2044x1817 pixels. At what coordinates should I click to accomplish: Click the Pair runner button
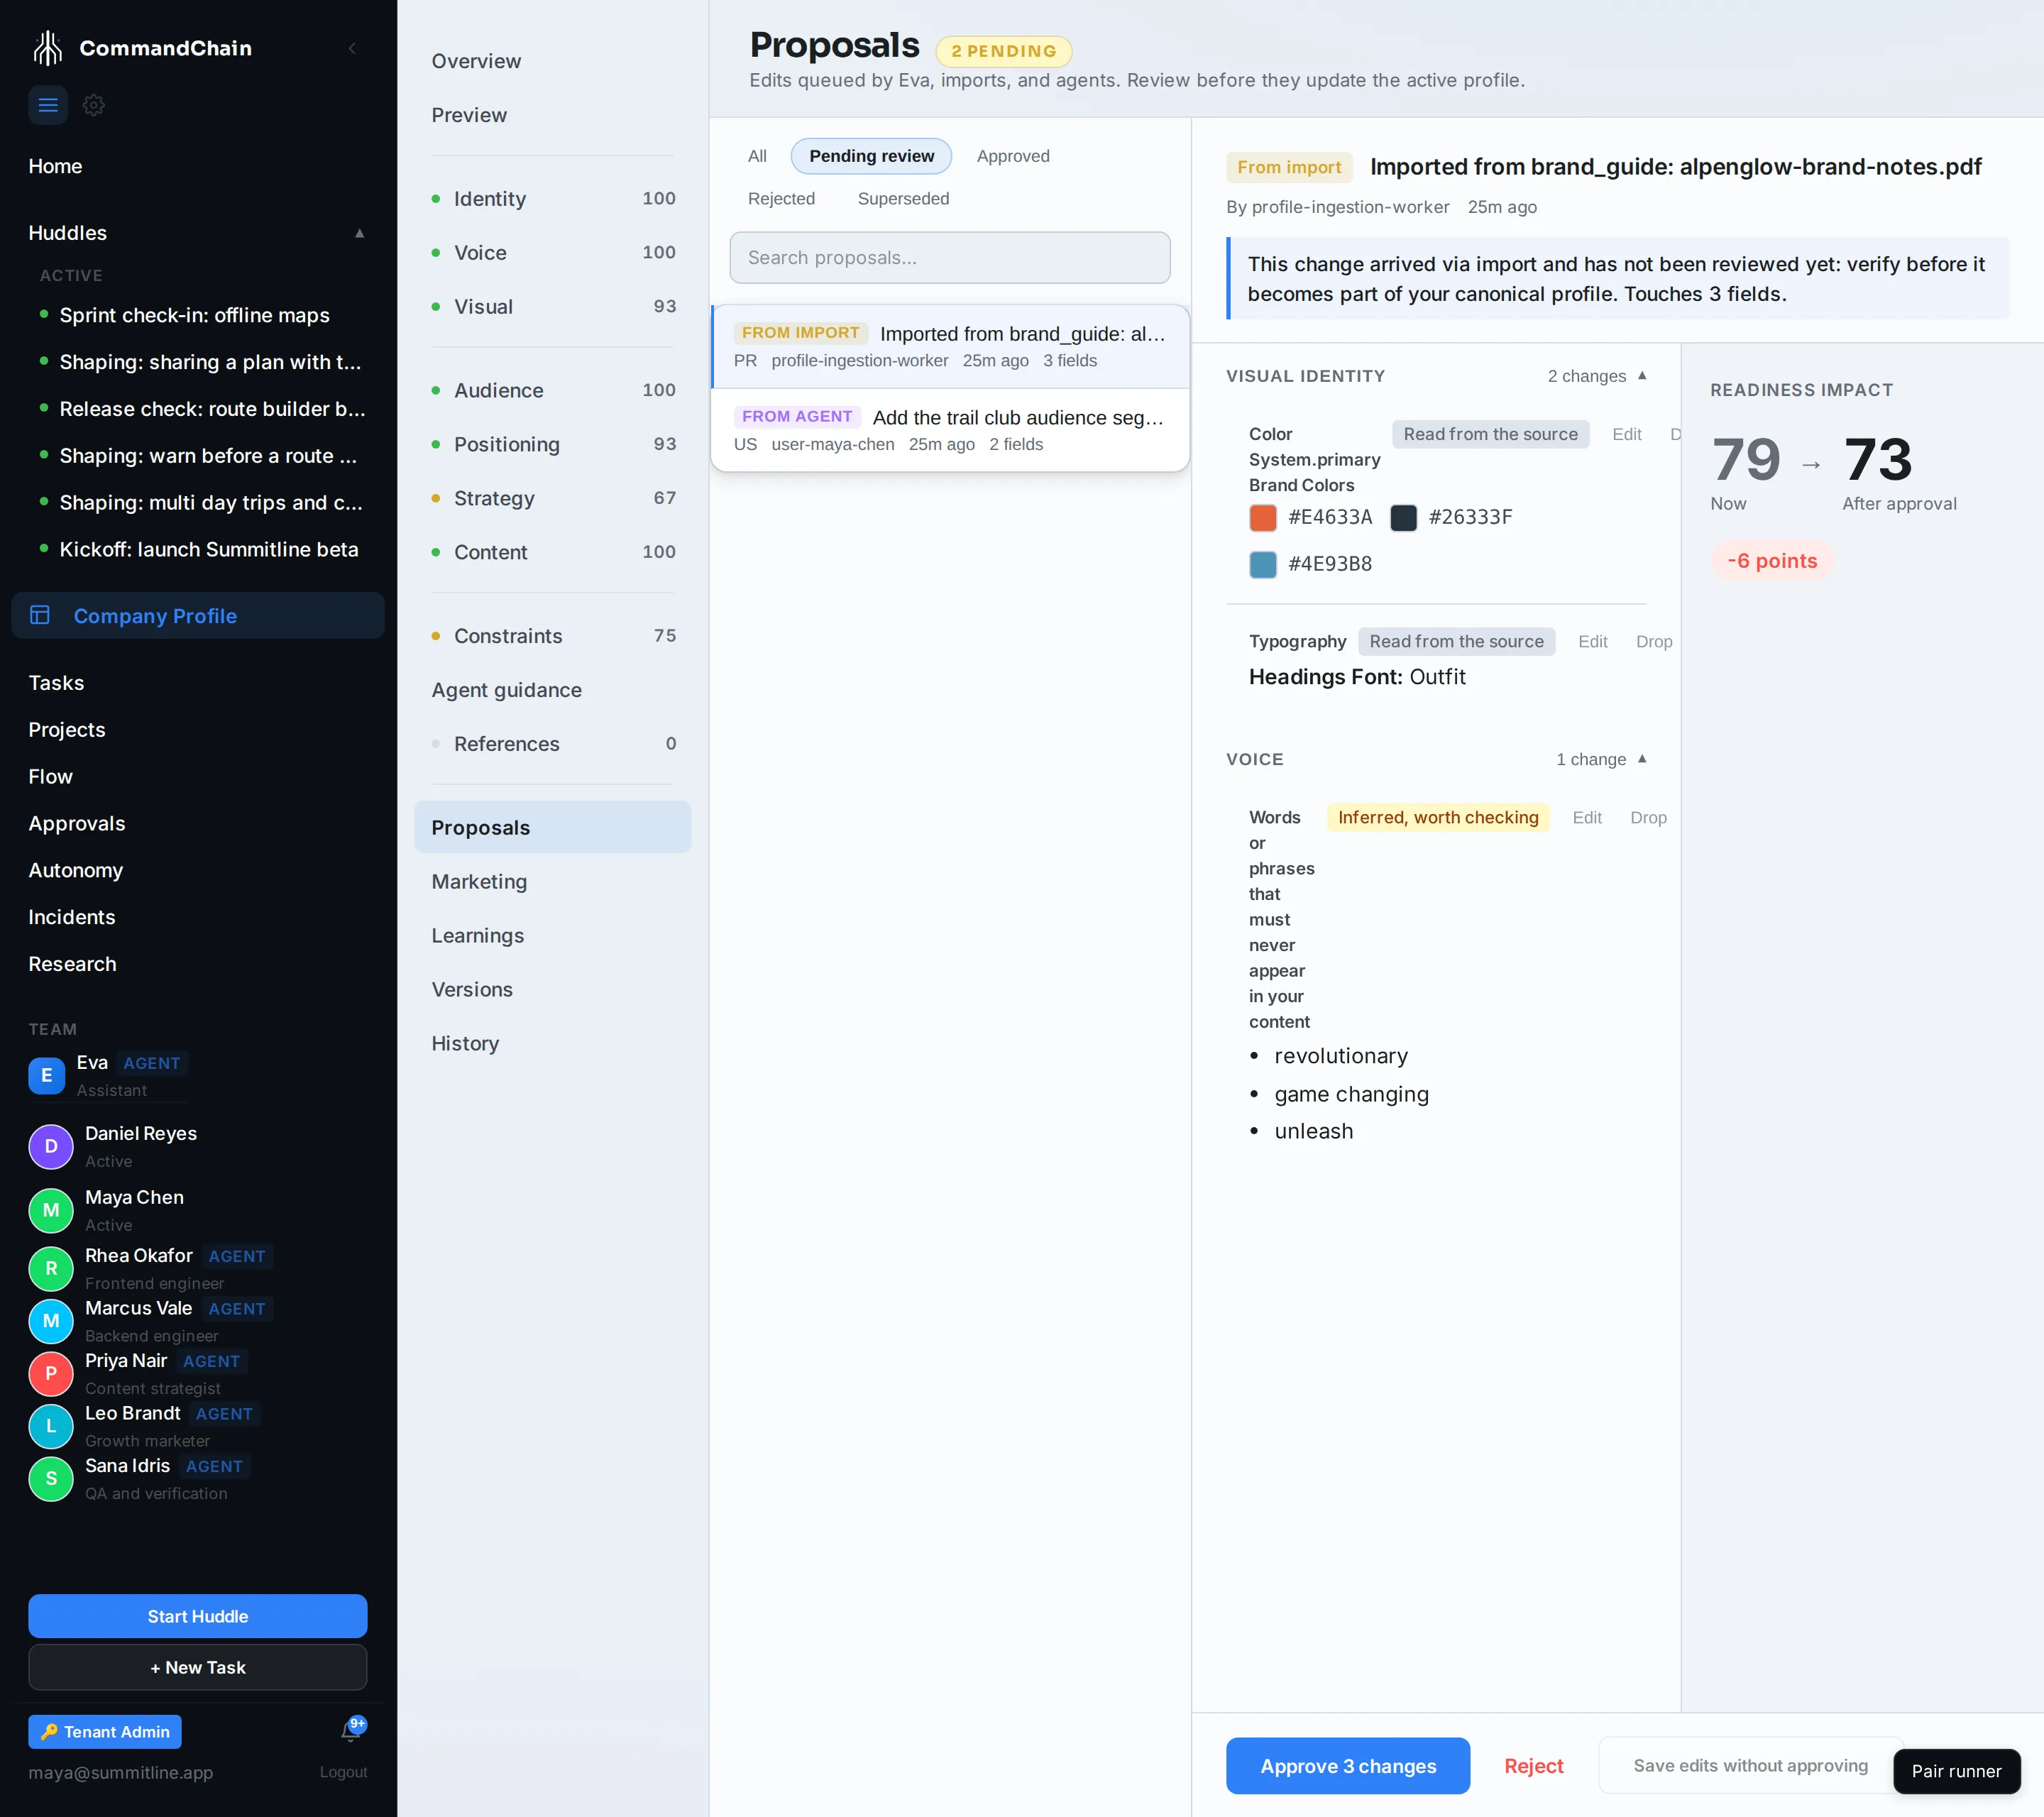coord(1956,1771)
